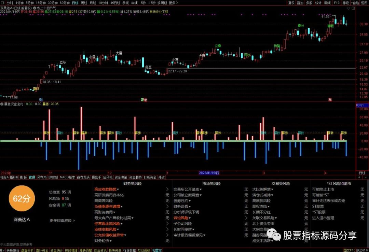Click the 返回 back button

point(364,3)
